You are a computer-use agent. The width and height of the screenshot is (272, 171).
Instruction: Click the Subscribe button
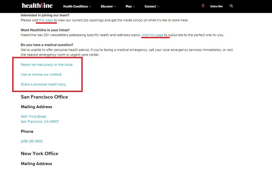point(216,6)
